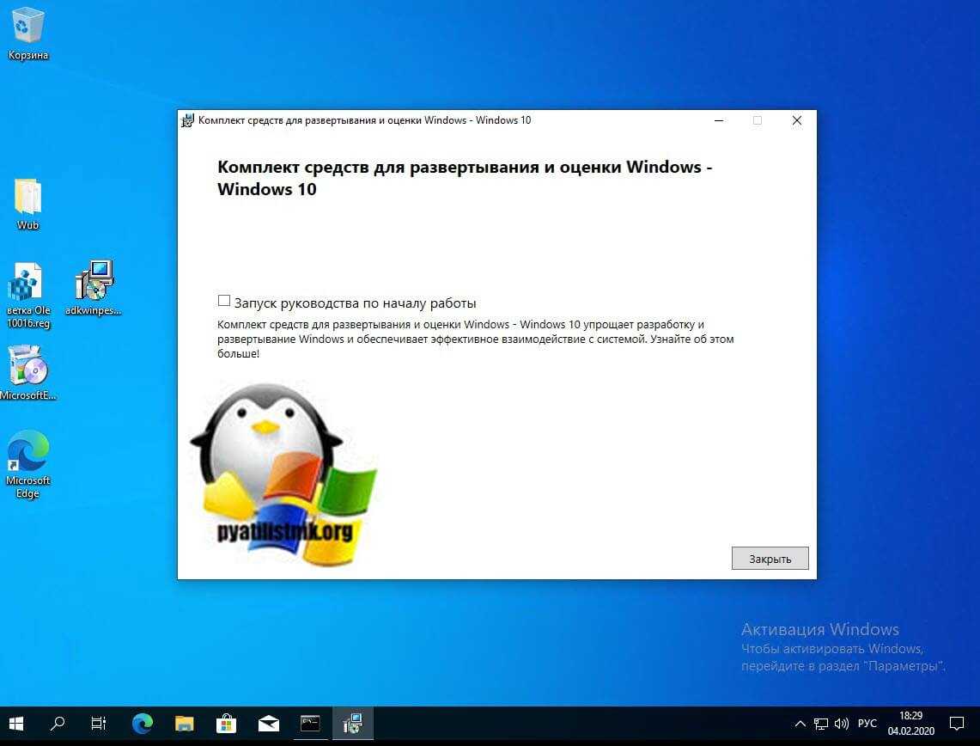
Task: Open the Microsoft Edge desktop shortcut
Action: pos(27,452)
